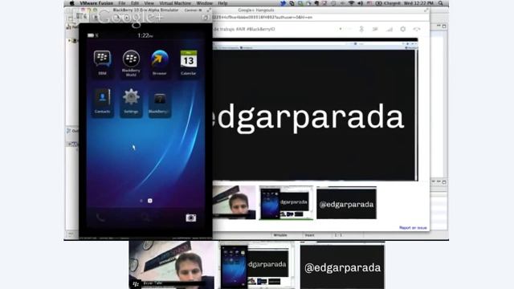Select the @edgarparada tile in the bottom filmstrip
Image resolution: width=514 pixels, height=289 pixels.
click(342, 267)
